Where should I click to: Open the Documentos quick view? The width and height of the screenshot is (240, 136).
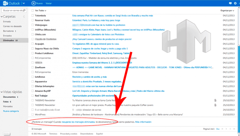[11, 97]
